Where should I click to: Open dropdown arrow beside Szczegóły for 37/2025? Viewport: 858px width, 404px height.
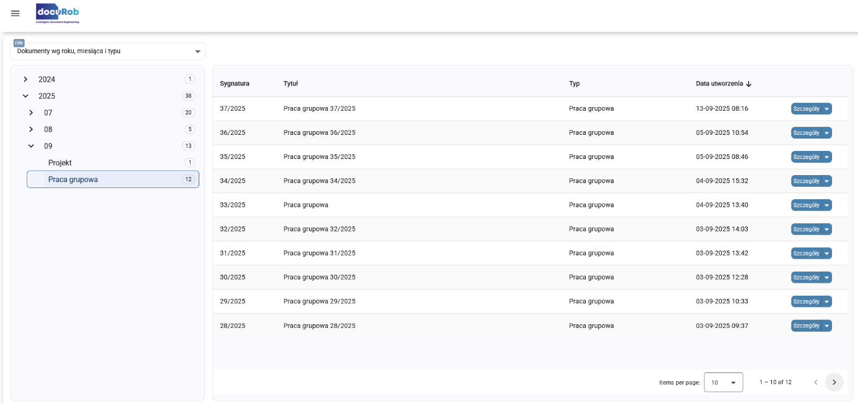826,109
